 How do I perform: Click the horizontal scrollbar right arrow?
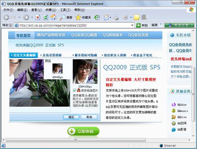(x=189, y=140)
